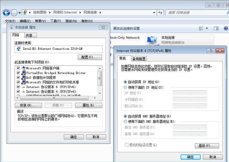Open the 查看(V) menu
Image resolution: width=229 pixels, height=162 pixels.
(x=40, y=21)
